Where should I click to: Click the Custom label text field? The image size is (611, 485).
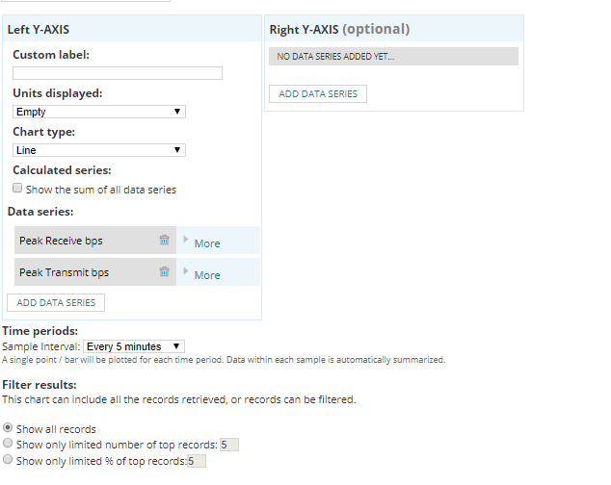click(118, 73)
